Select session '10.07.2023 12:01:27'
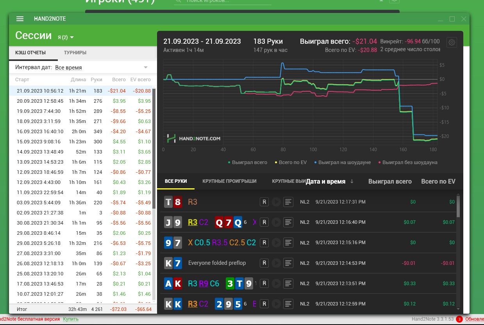The image size is (484, 325). 82,294
